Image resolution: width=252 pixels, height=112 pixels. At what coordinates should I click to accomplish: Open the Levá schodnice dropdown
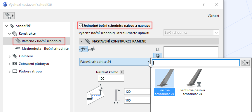[x=191, y=33]
